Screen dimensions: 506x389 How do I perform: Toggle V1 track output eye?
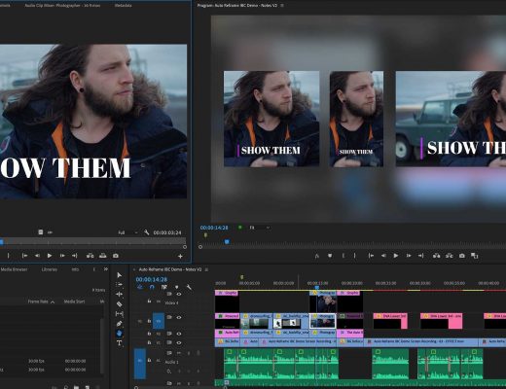coord(179,342)
